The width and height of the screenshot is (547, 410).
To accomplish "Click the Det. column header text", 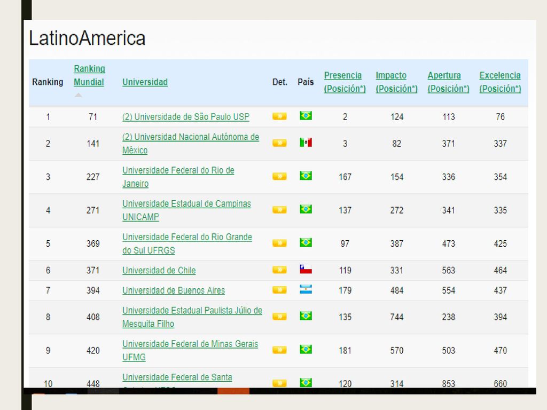I will coord(280,82).
